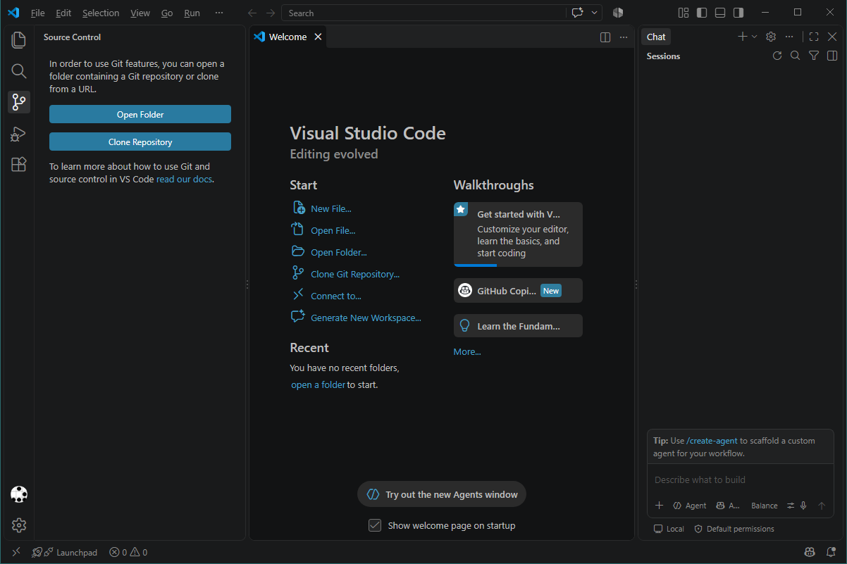This screenshot has width=847, height=564.
Task: Open the Get started with VS Code walkthrough
Action: tap(518, 234)
